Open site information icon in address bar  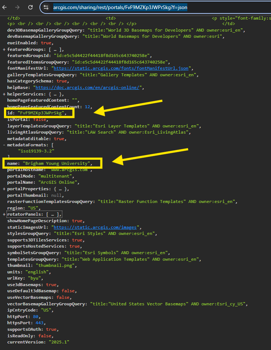pyautogui.click(x=46, y=7)
